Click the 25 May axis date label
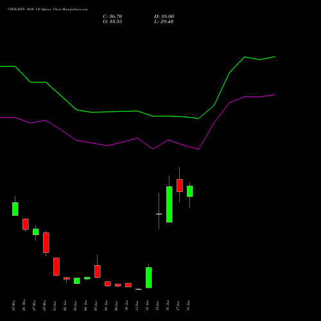The height and width of the screenshot is (321, 321). (x=13, y=305)
